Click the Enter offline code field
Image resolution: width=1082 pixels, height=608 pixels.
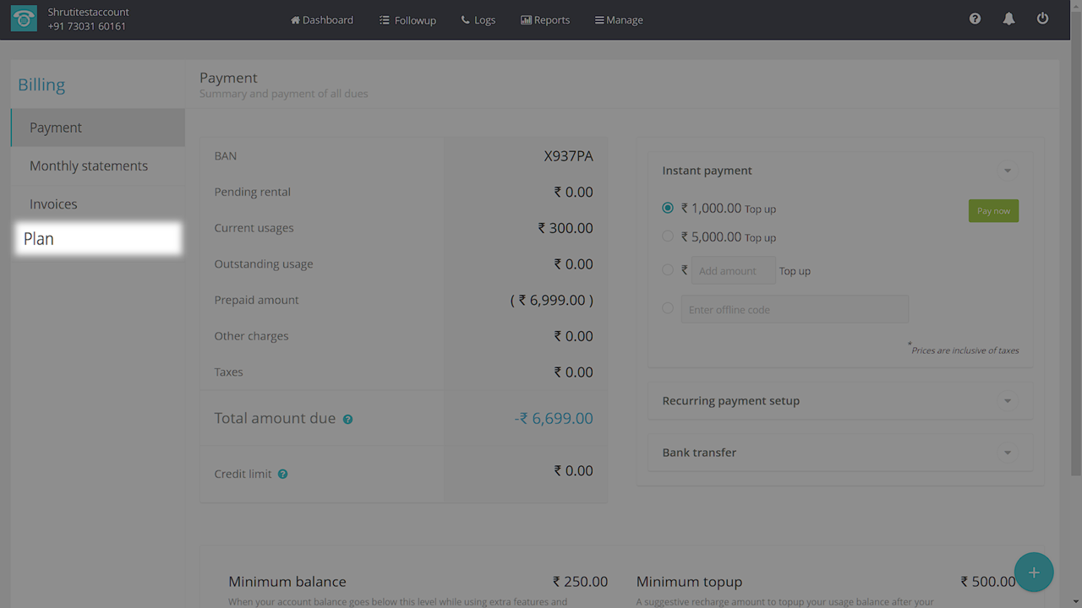(795, 309)
